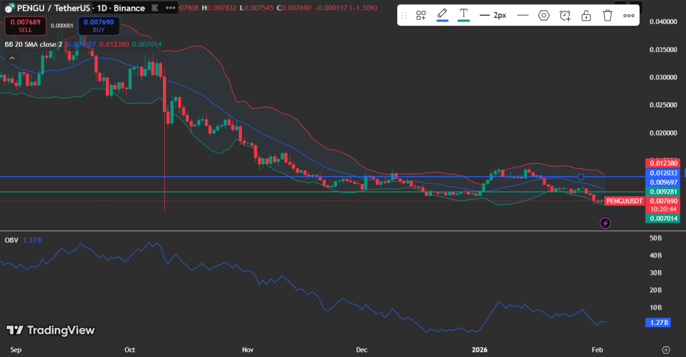Screen dimensions: 686x357
Task: Click OBV indicator label
Action: click(x=11, y=240)
